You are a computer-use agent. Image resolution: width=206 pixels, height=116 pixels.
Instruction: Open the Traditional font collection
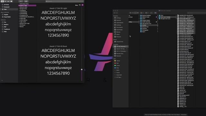pyautogui.click(x=7, y=29)
